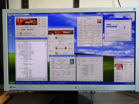Switch to Validation tab in GPU-Z
The height and width of the screenshot is (104, 139).
(88, 17)
